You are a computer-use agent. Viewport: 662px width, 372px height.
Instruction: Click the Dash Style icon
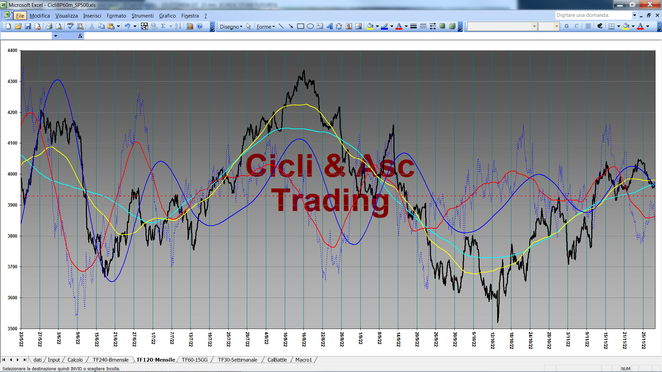coord(423,26)
